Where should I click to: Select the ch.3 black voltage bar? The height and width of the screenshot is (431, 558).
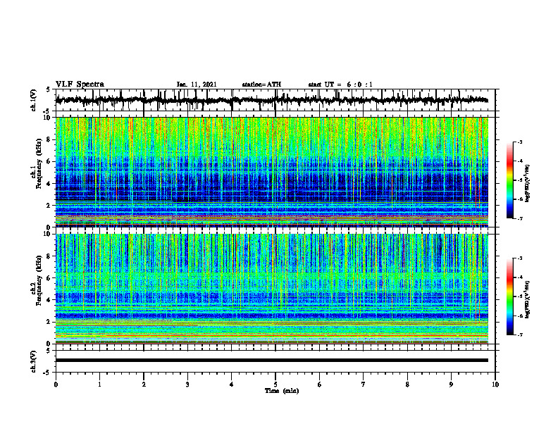pyautogui.click(x=272, y=361)
